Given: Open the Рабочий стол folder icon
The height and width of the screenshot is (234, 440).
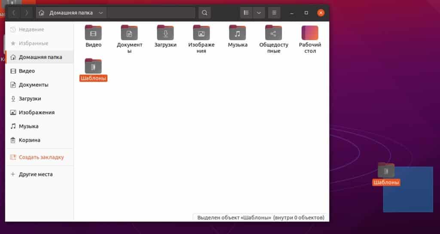Looking at the screenshot, I should (310, 33).
